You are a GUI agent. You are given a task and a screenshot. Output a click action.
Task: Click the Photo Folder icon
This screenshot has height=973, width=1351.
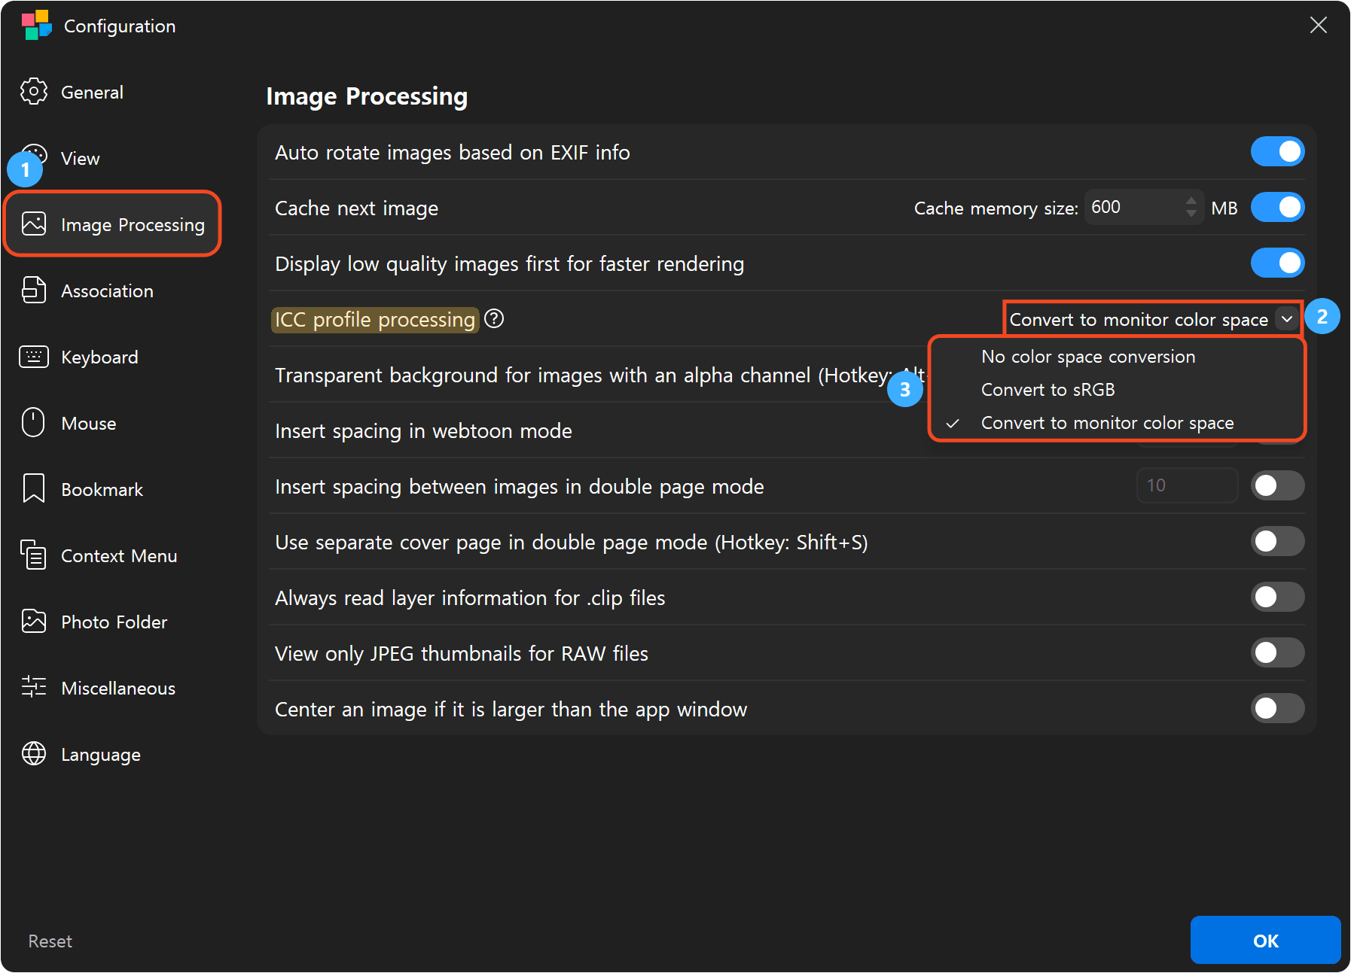click(33, 622)
